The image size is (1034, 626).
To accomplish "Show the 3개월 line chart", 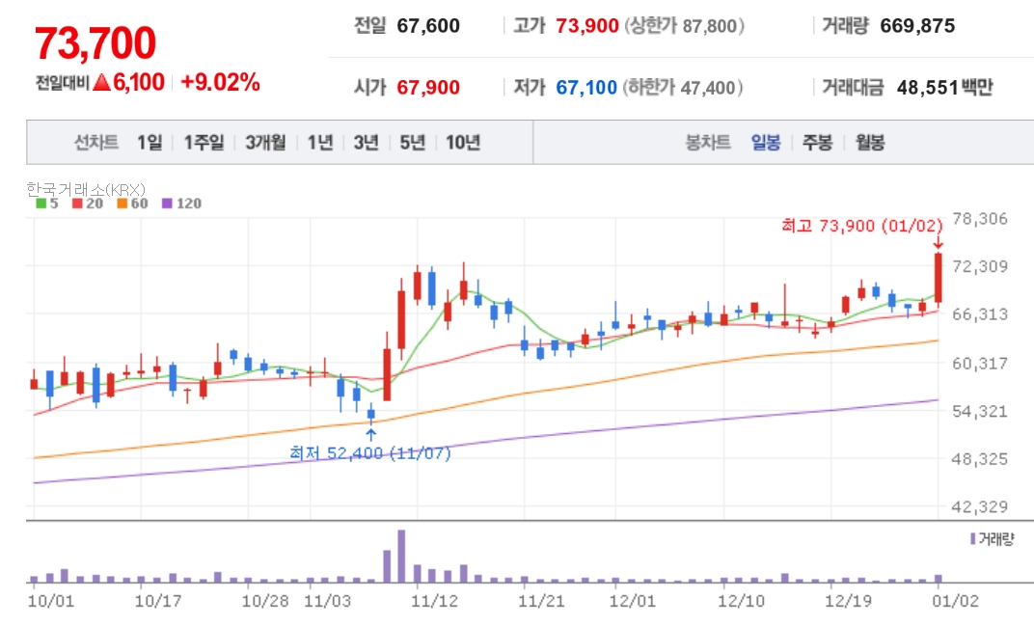I will point(266,143).
